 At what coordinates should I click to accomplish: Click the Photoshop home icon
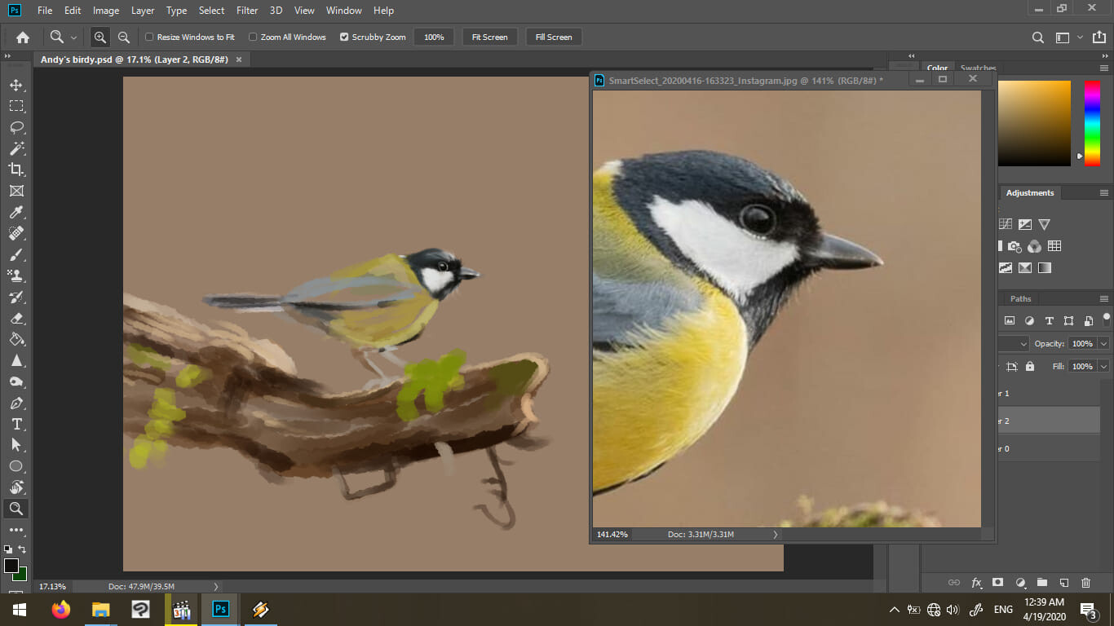[x=21, y=37]
